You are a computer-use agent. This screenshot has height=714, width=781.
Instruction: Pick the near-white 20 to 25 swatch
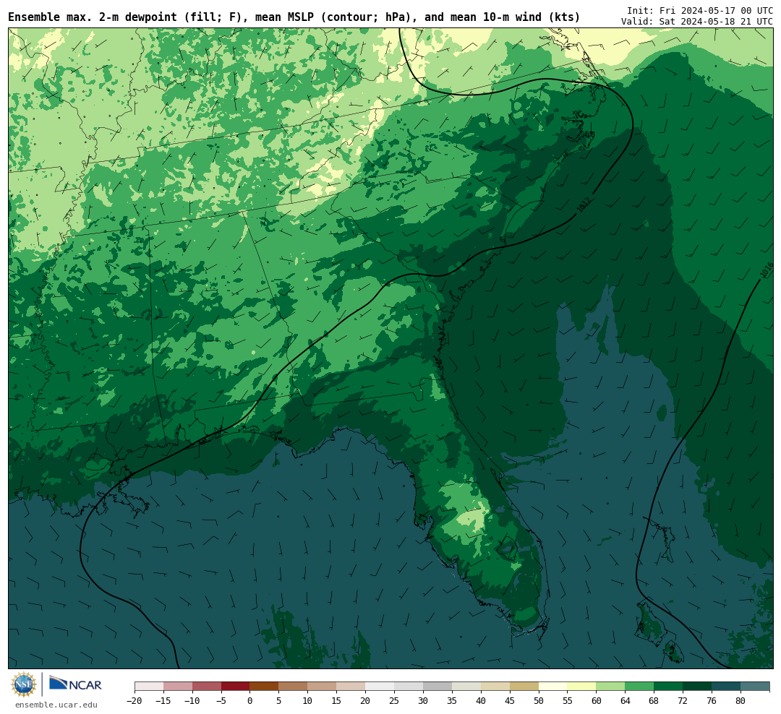tap(380, 687)
